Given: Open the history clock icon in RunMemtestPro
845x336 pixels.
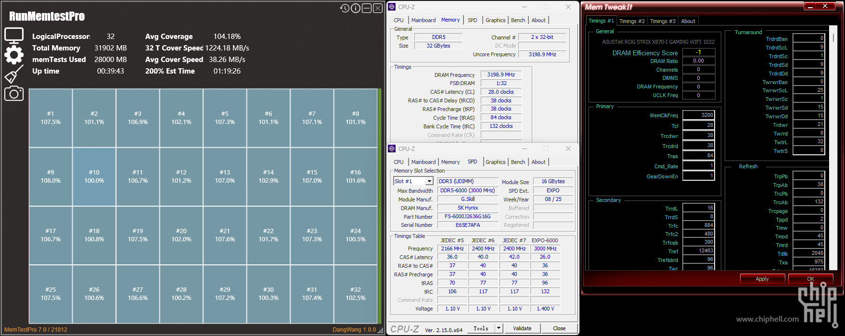Looking at the screenshot, I should point(345,8).
